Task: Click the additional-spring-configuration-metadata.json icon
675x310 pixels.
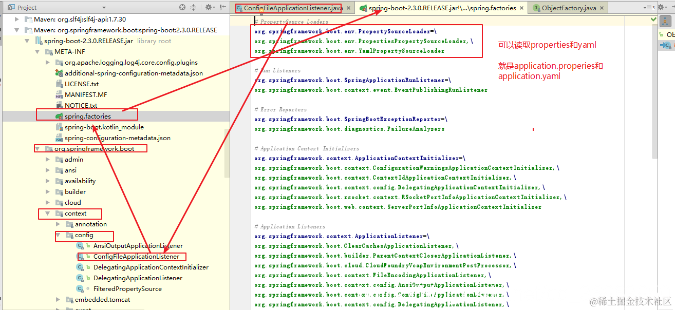Action: click(x=59, y=73)
